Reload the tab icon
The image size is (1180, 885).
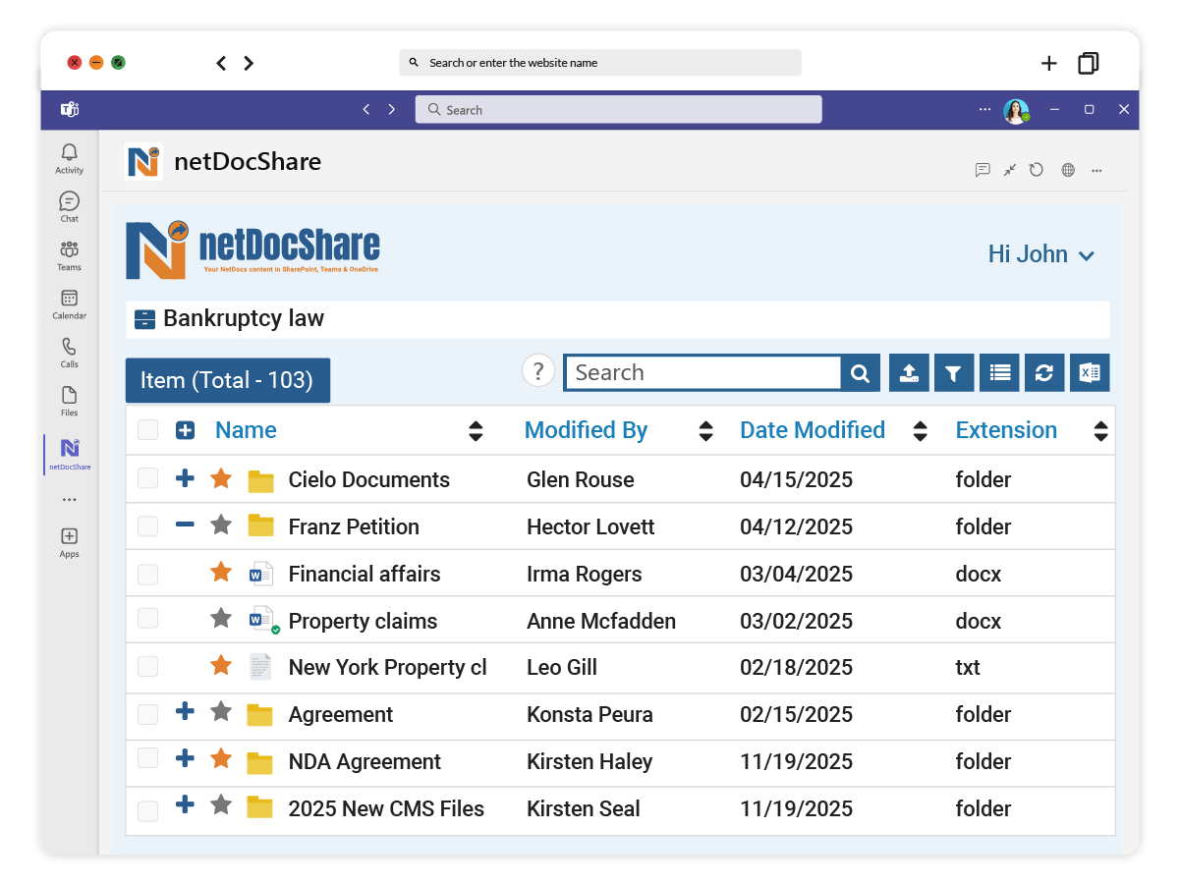coord(1037,170)
